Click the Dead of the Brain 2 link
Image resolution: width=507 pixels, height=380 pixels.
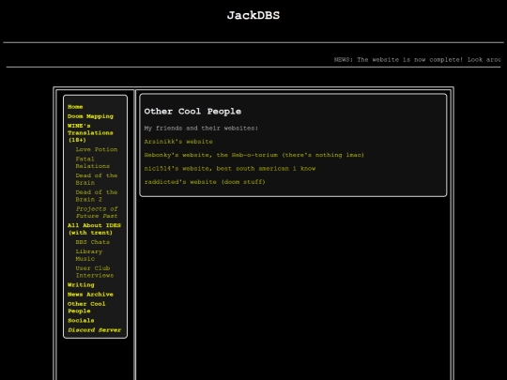pos(97,196)
